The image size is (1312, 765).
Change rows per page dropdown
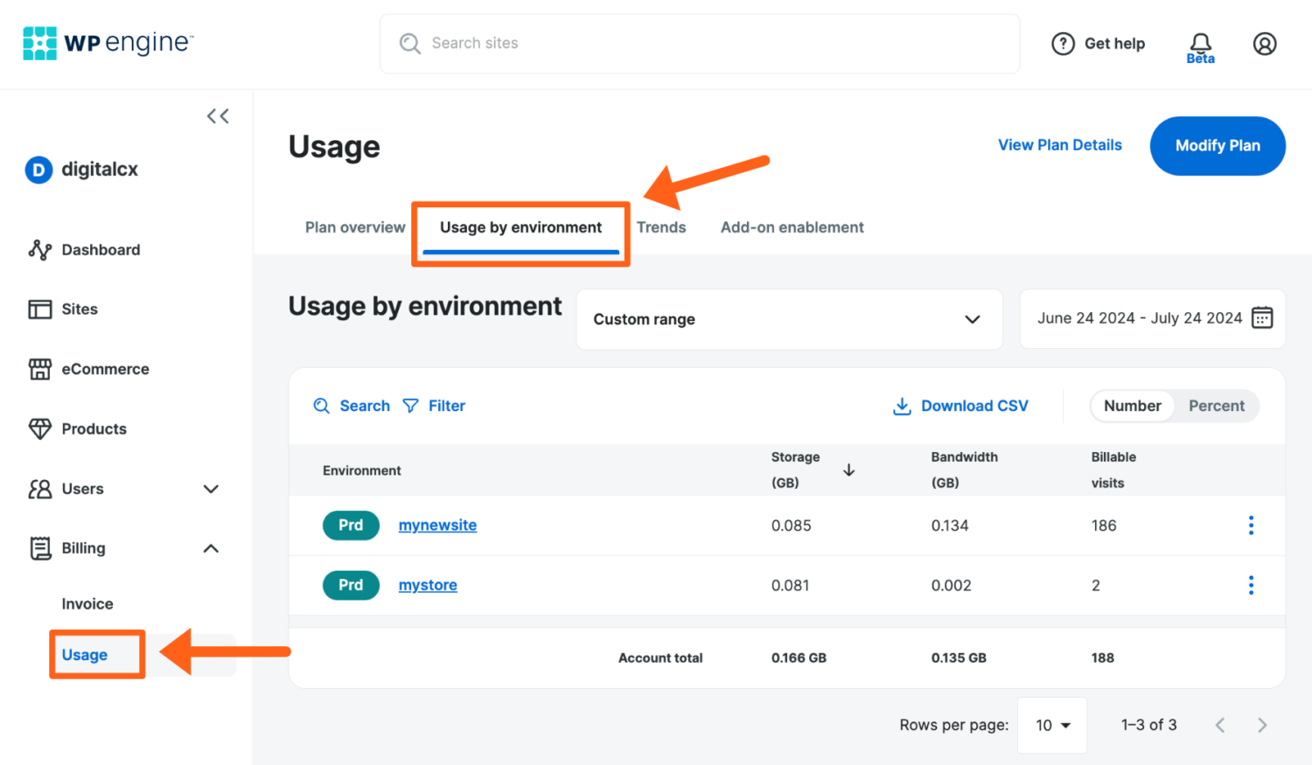pos(1052,725)
